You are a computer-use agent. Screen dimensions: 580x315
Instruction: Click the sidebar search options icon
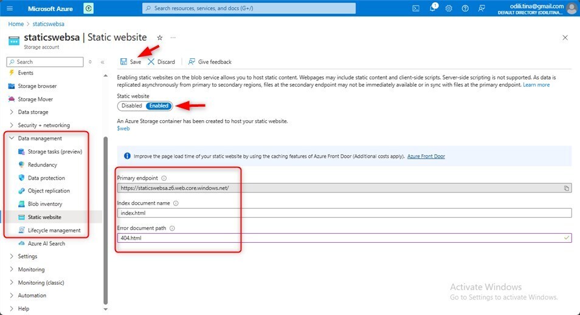(90, 62)
